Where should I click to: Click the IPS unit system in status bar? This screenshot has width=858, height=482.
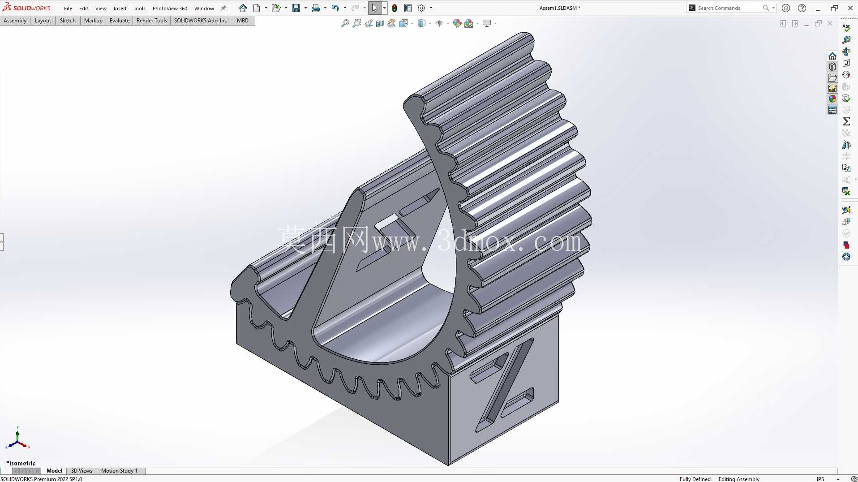tap(820, 479)
